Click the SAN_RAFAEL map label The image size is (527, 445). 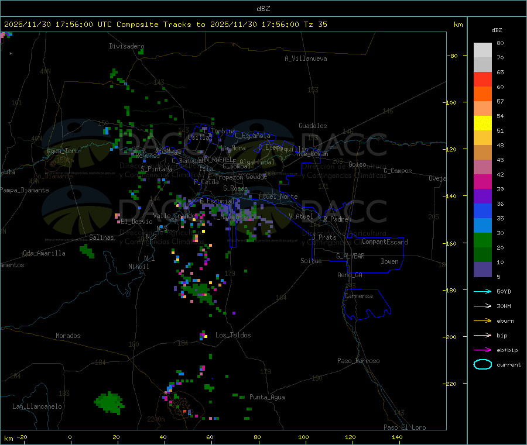(x=215, y=159)
